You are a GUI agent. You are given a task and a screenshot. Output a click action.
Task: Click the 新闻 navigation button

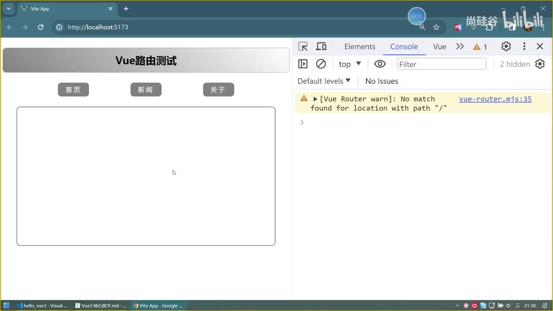tap(146, 89)
